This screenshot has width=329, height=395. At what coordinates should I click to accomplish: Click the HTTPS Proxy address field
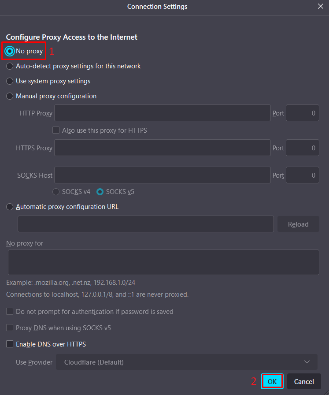click(x=163, y=148)
